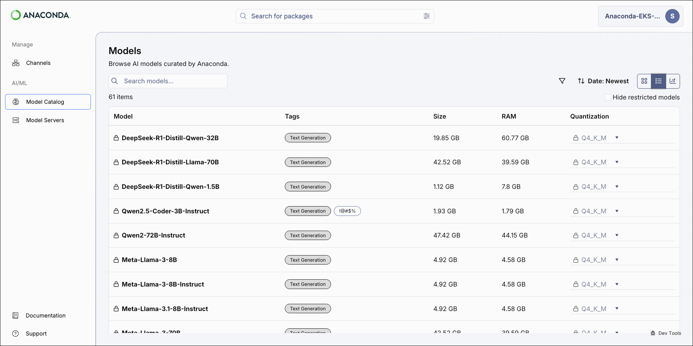
Task: Click the sort arrows icon
Action: tap(581, 81)
